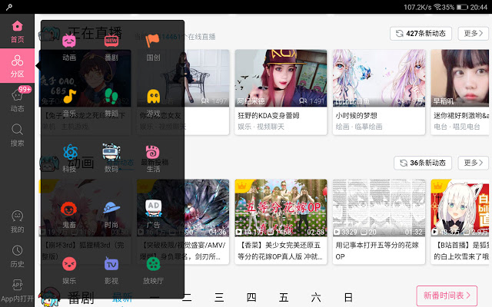The height and width of the screenshot is (307, 492).
Task: Select the 六 weekday tab
Action: 316,297
